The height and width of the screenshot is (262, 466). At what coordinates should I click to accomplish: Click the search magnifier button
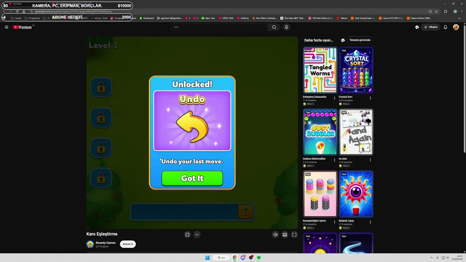coord(274,27)
